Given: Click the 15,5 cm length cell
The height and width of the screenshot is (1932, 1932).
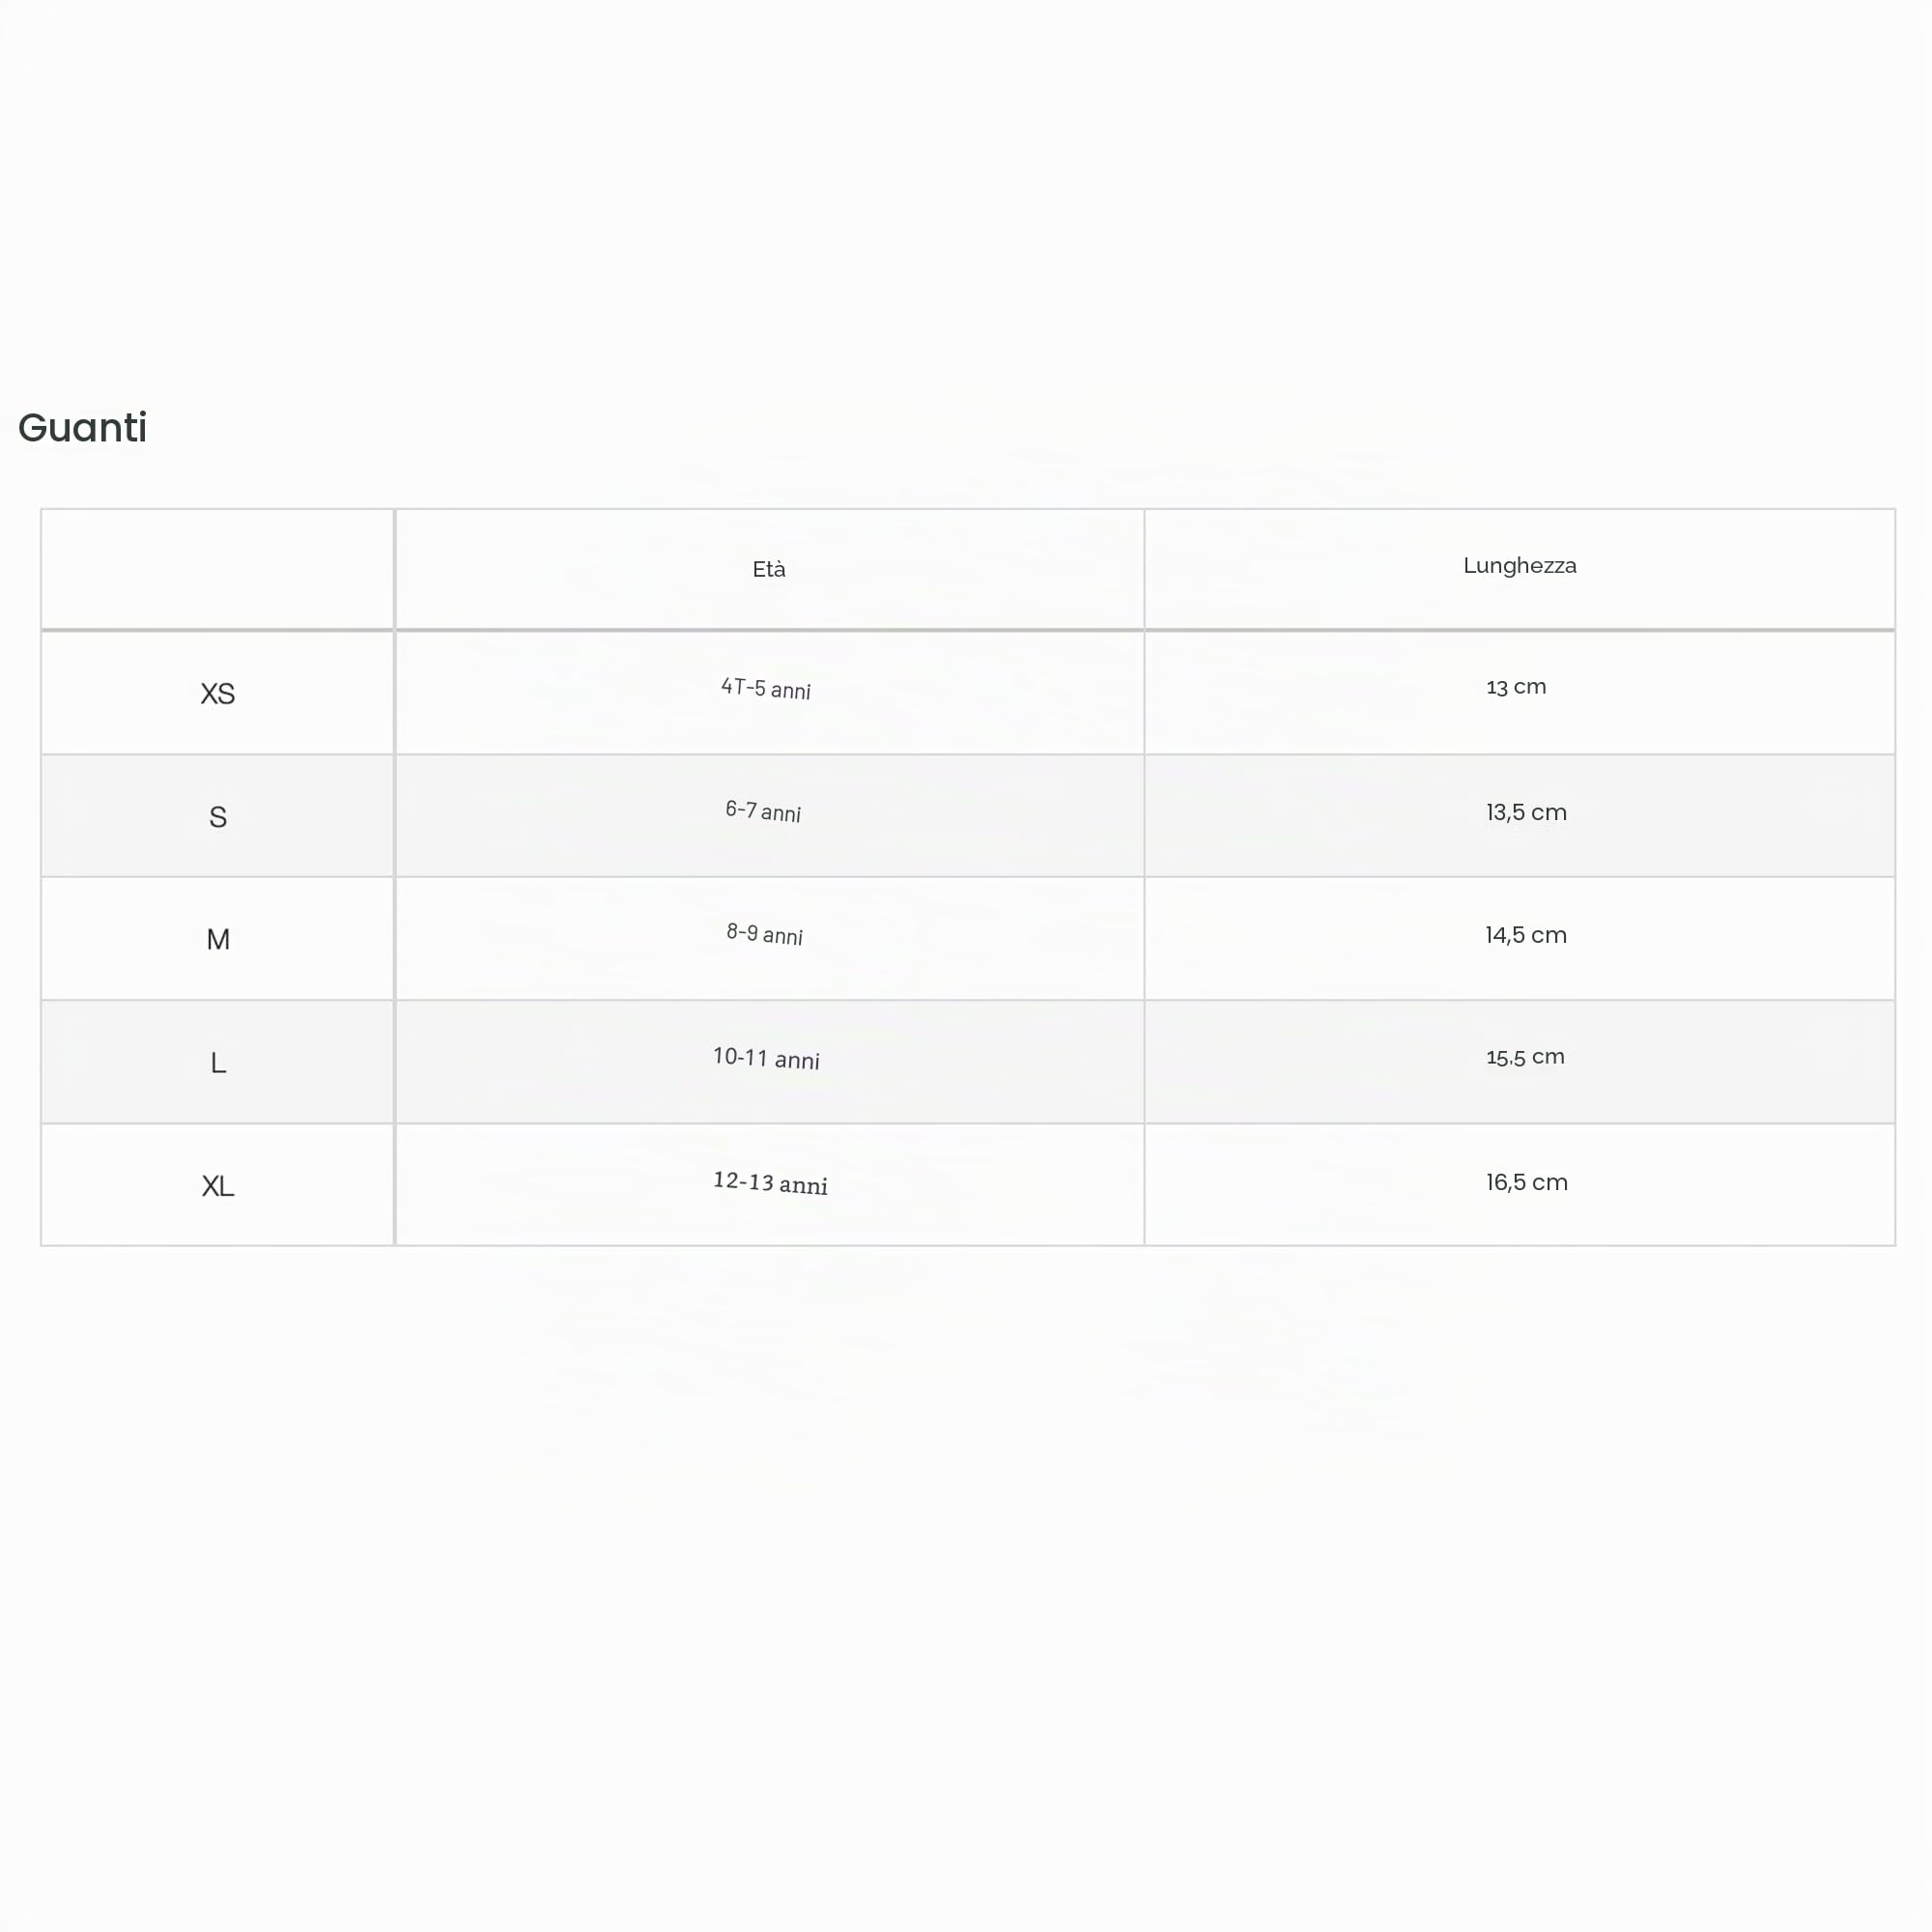Looking at the screenshot, I should (1525, 1057).
